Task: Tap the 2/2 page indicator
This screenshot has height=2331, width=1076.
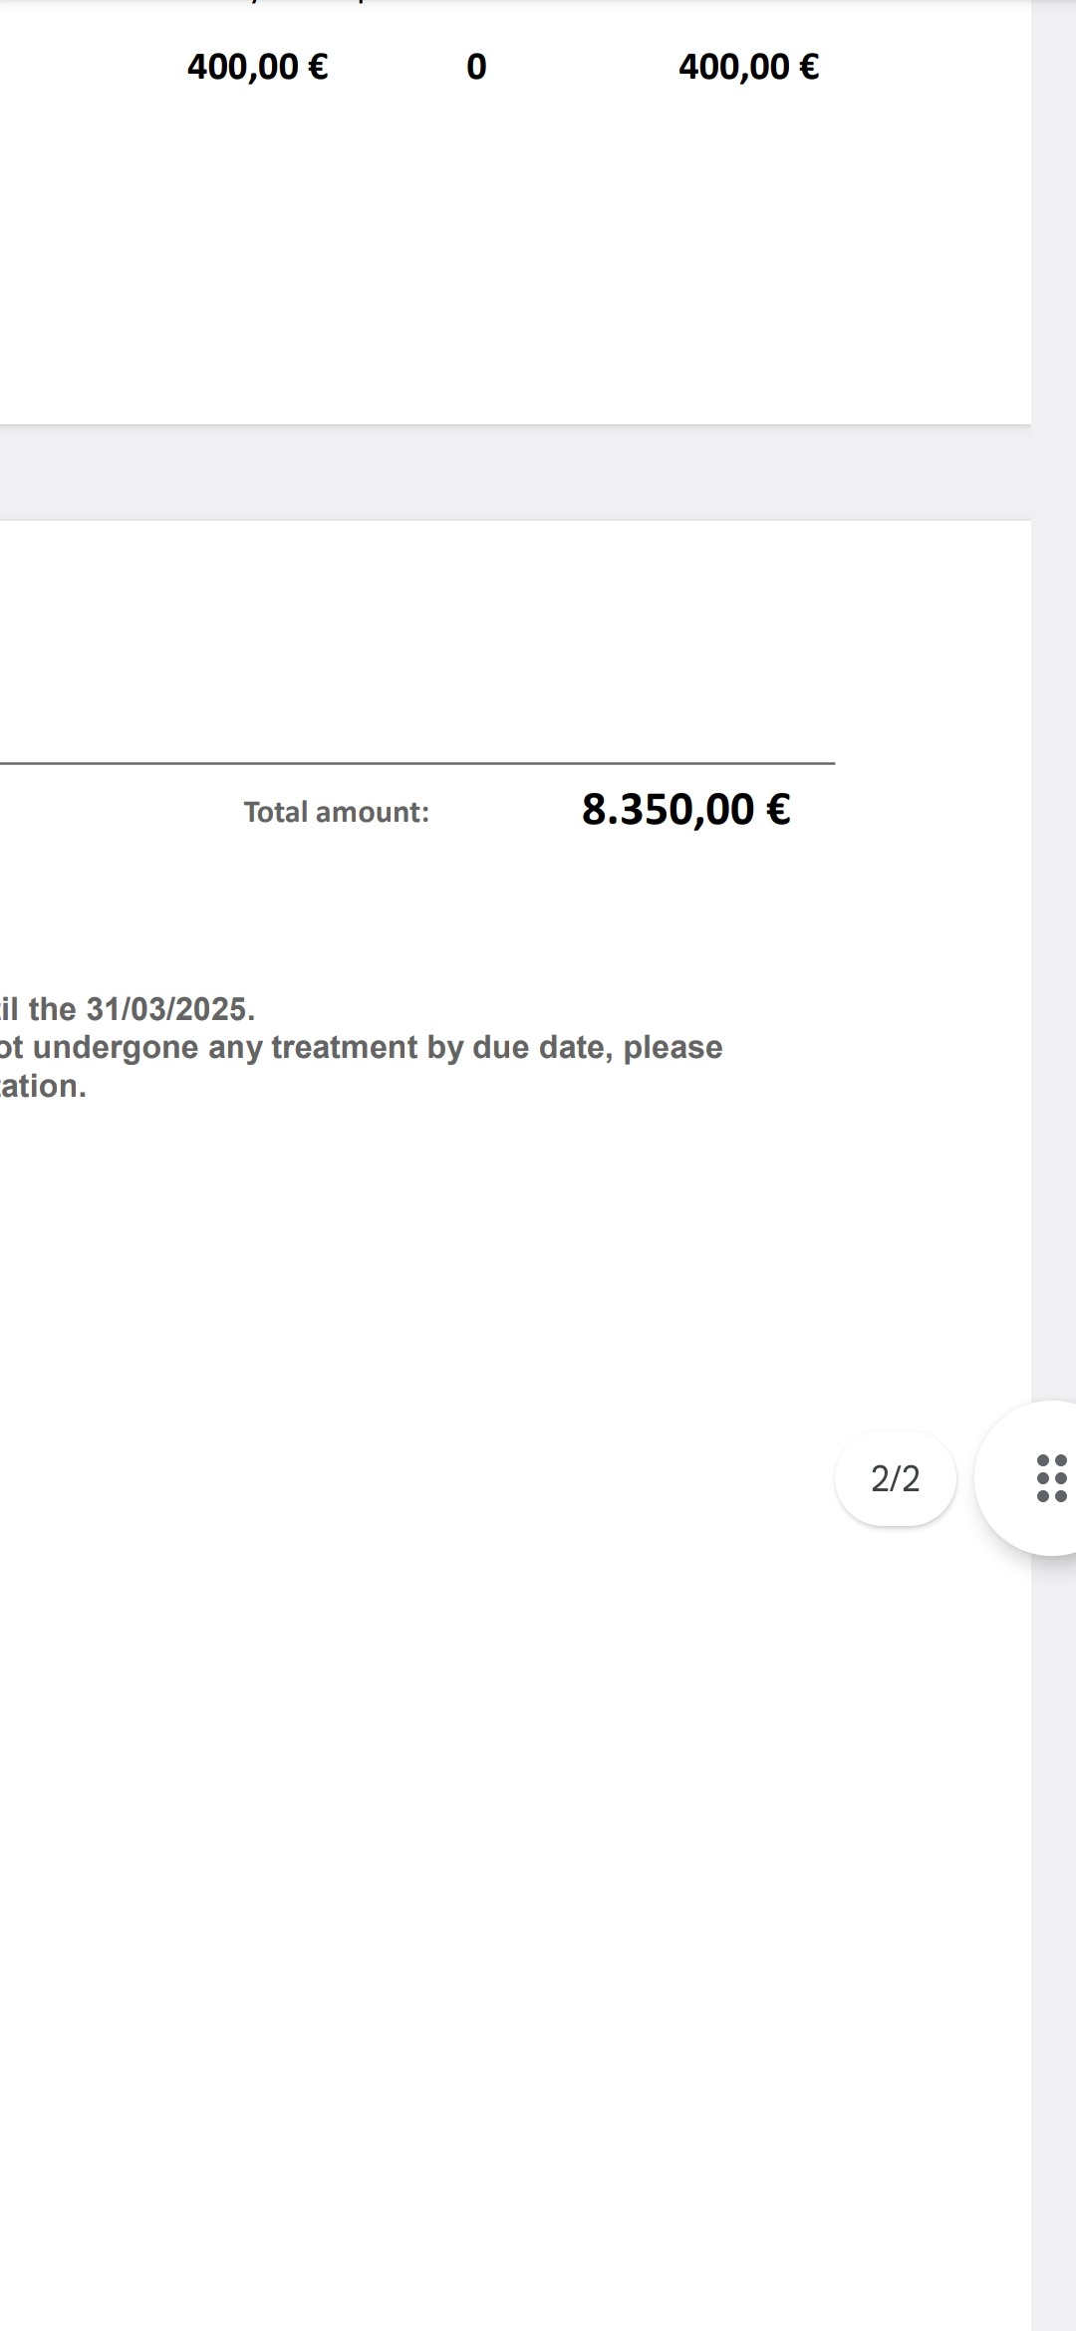Action: (x=895, y=1478)
